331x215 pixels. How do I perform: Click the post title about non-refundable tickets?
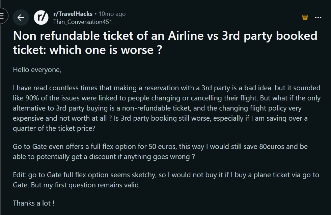tap(165, 42)
